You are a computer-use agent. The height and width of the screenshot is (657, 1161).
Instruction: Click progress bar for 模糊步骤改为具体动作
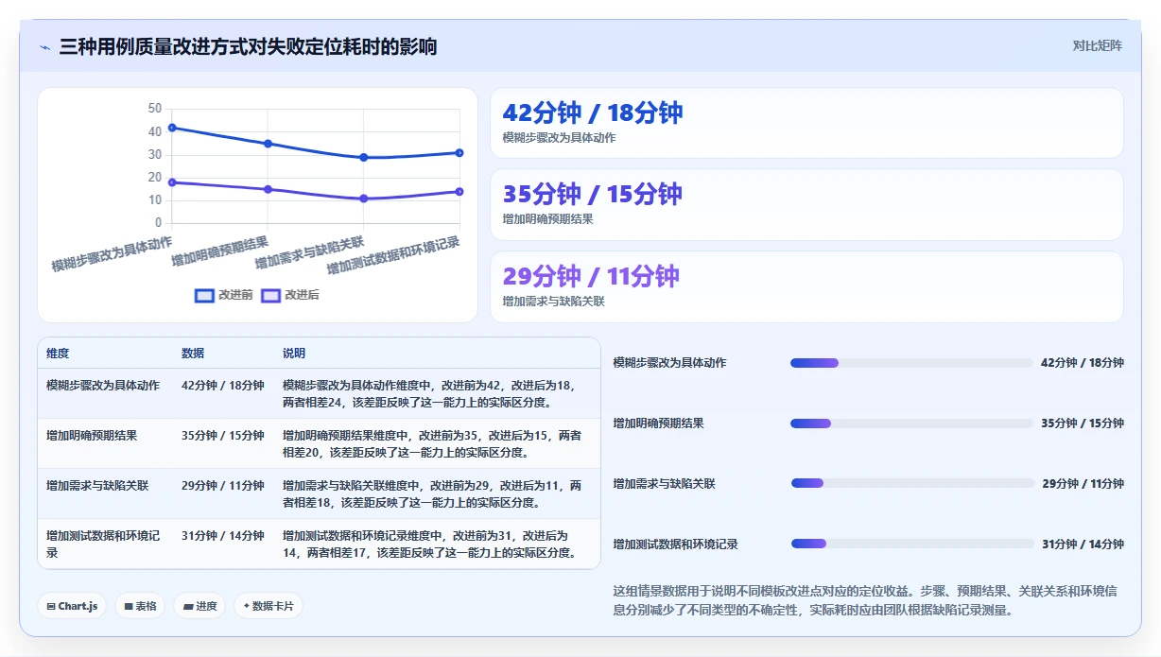911,363
